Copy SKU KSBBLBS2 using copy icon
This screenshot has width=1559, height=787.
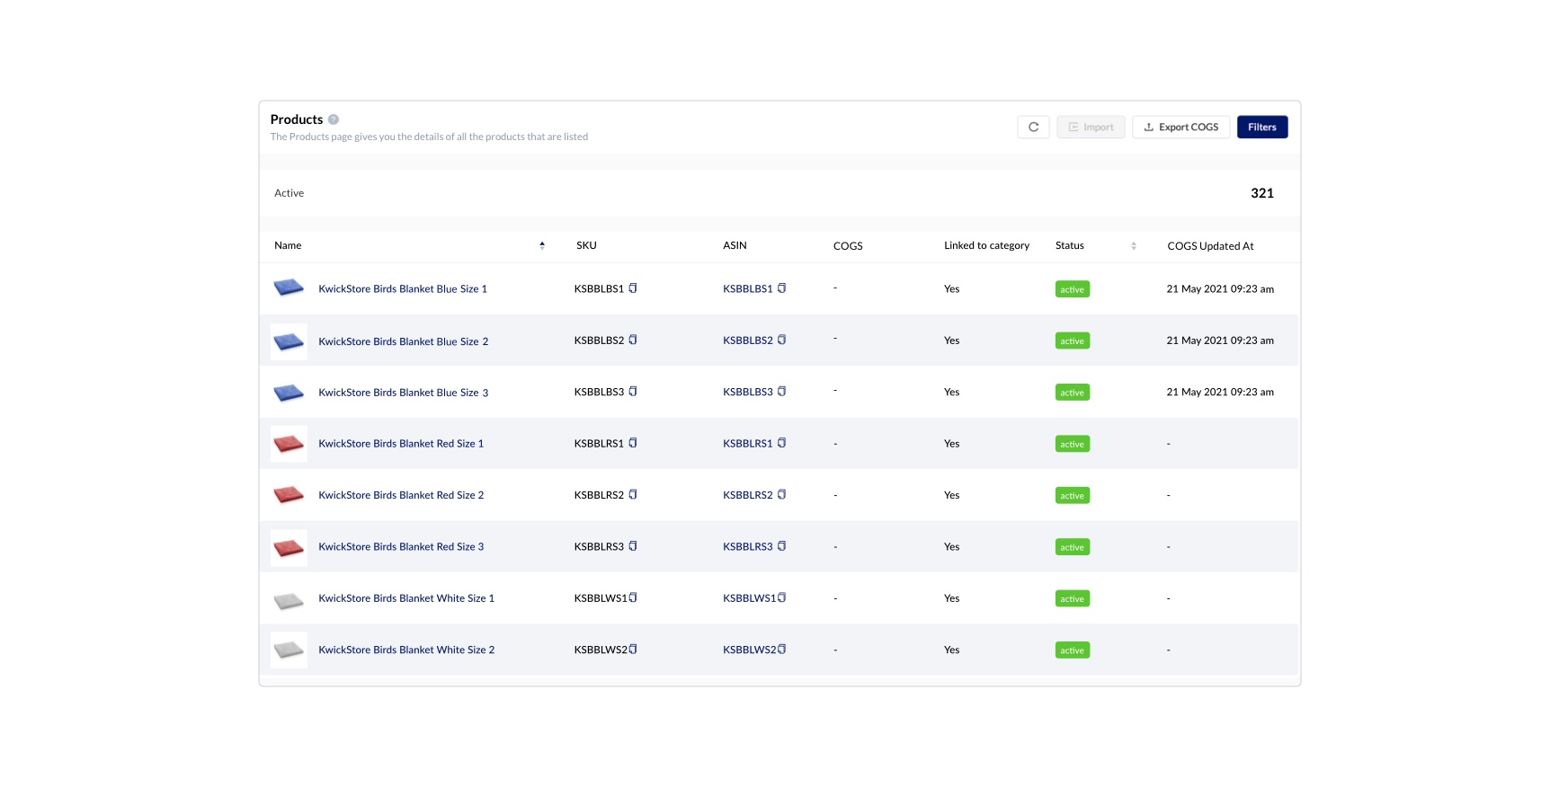(x=633, y=340)
